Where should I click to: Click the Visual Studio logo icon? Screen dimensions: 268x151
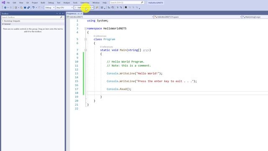[x=3, y=3]
